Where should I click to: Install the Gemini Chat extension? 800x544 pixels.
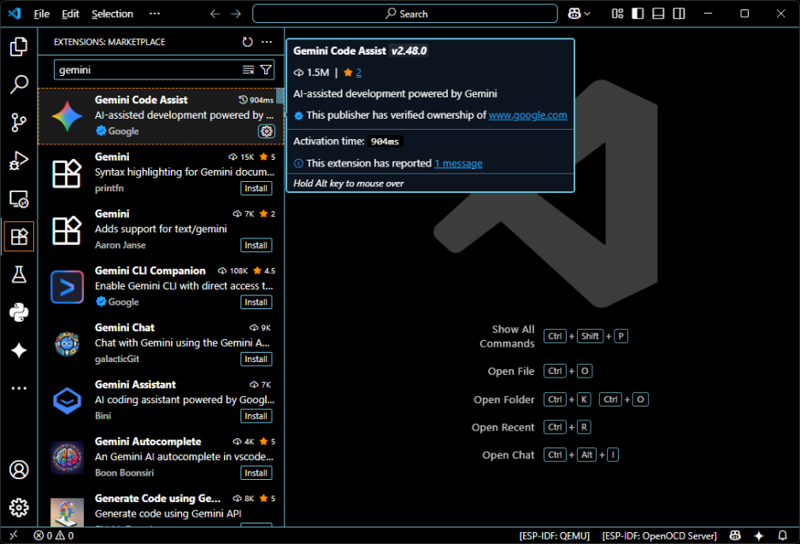[x=256, y=359]
